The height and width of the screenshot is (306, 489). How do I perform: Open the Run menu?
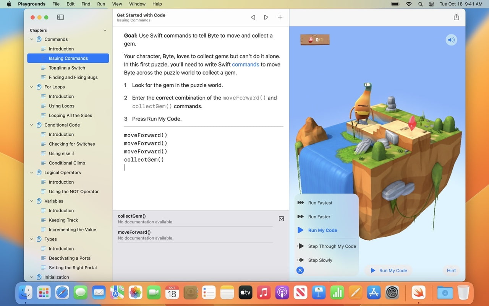101,4
